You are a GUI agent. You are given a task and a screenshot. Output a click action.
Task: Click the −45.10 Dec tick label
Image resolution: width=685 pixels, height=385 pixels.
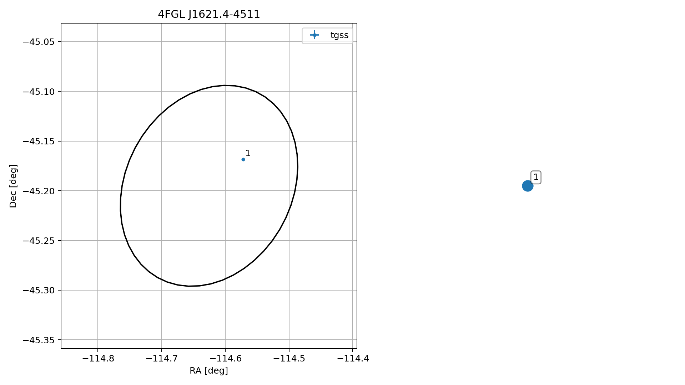tap(39, 92)
